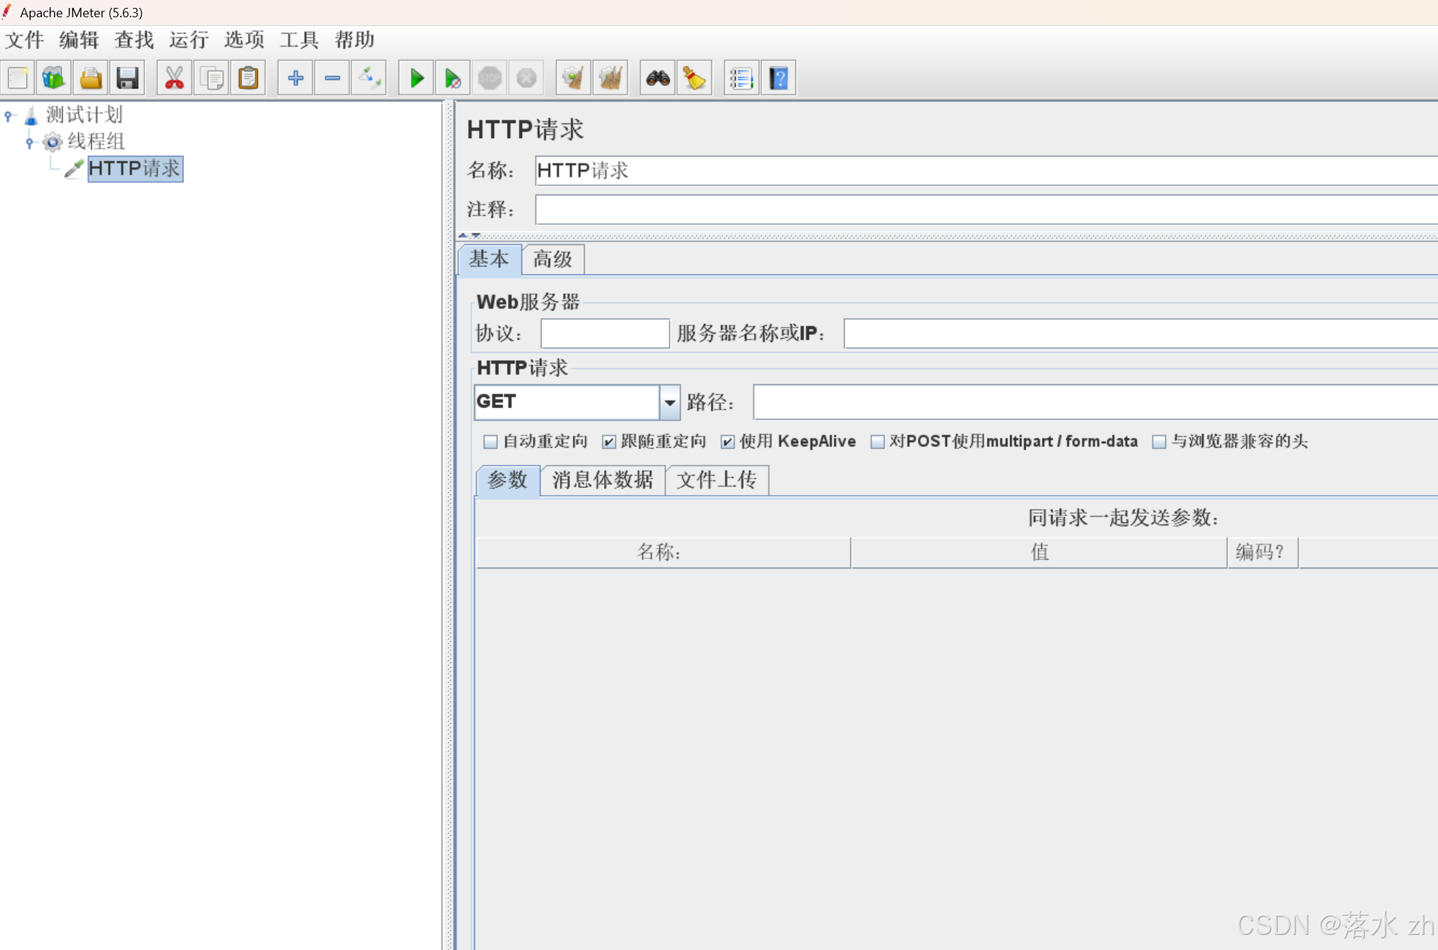Screen dimensions: 1438x950
Task: Open the 编辑 menu
Action: point(79,40)
